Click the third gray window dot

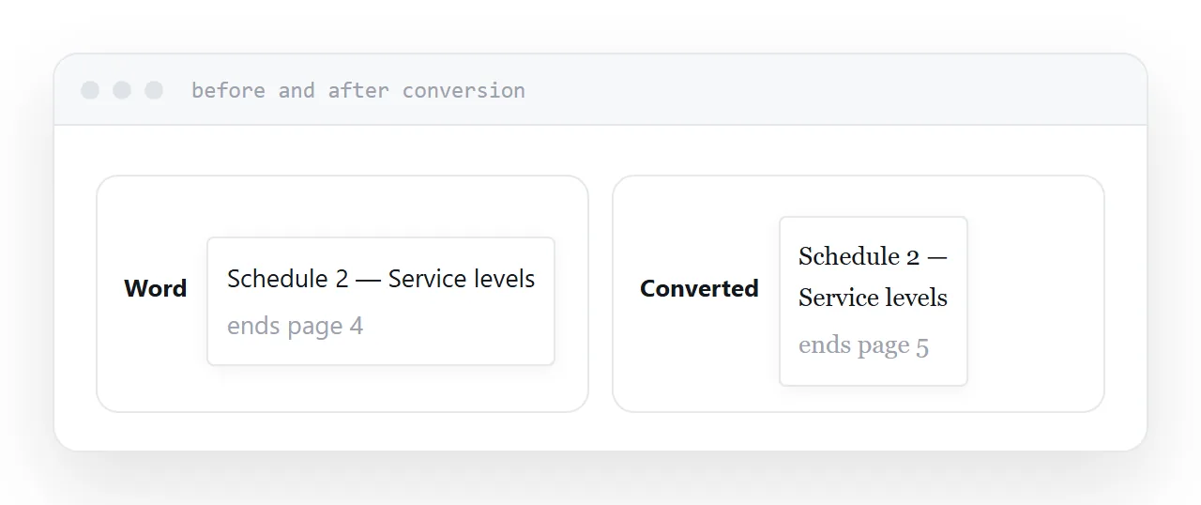point(154,90)
